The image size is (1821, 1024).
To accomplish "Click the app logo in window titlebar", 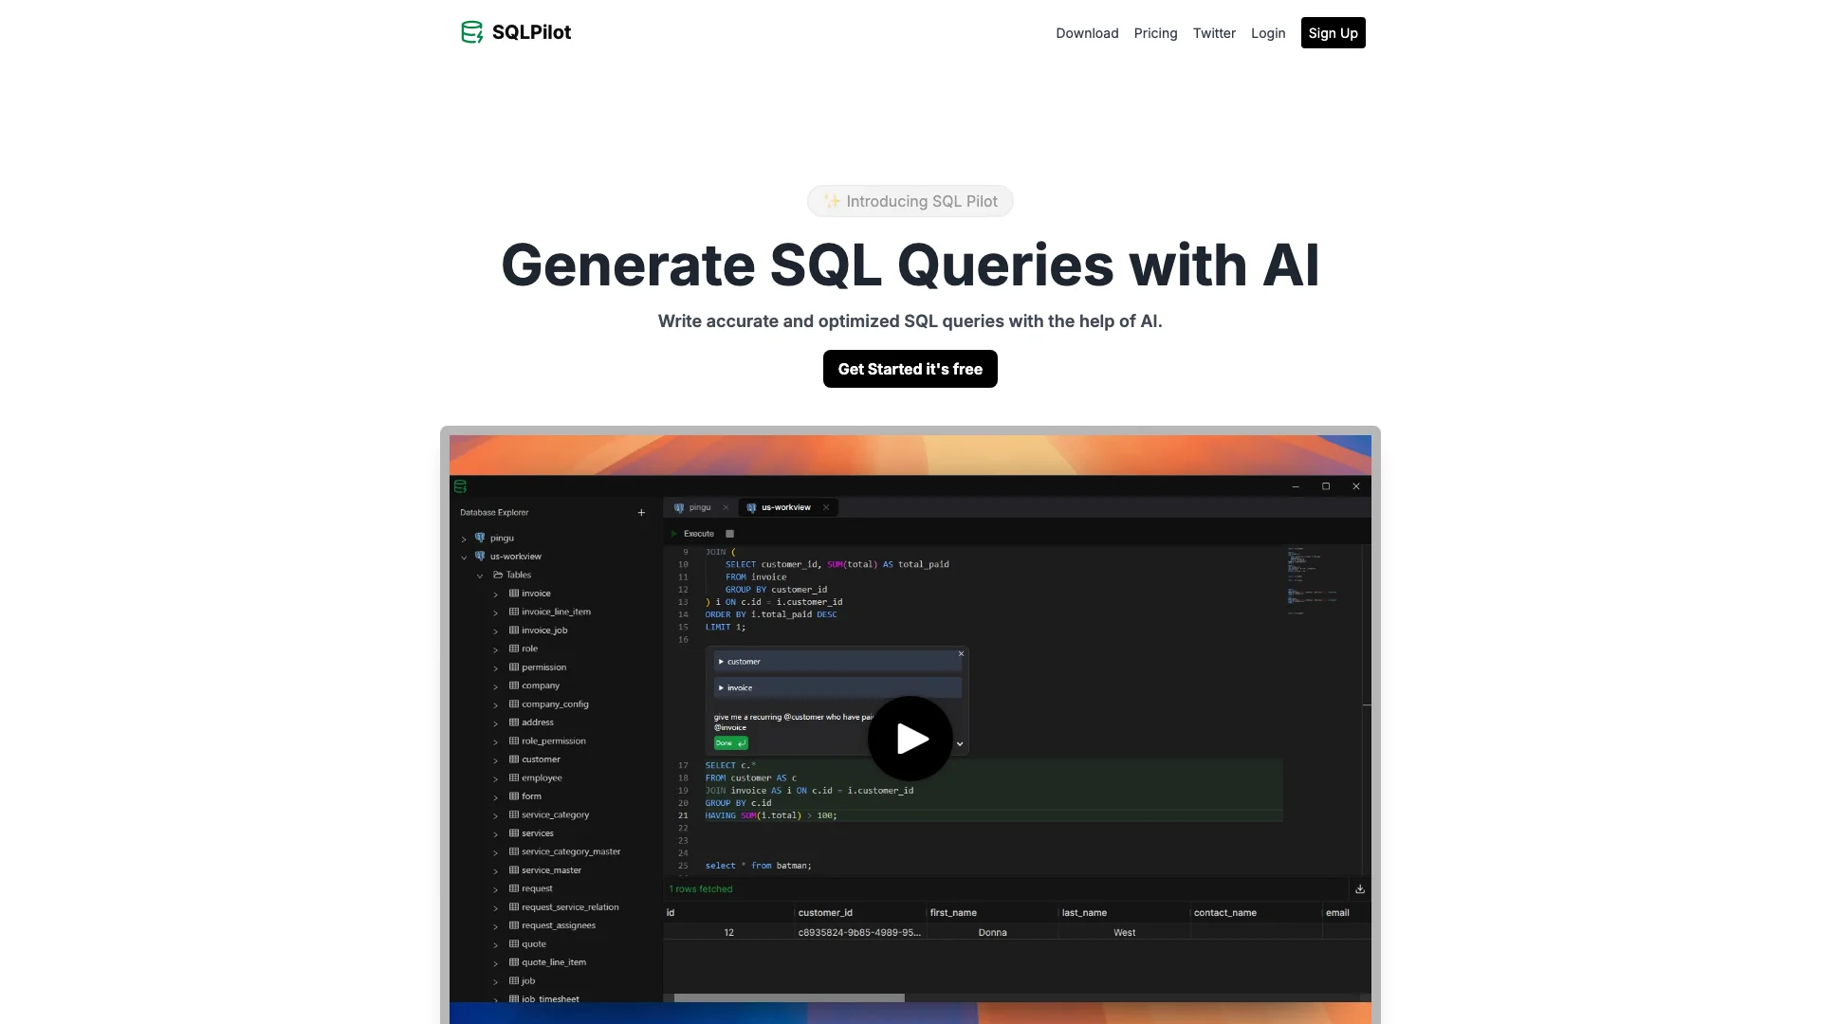I will [460, 486].
